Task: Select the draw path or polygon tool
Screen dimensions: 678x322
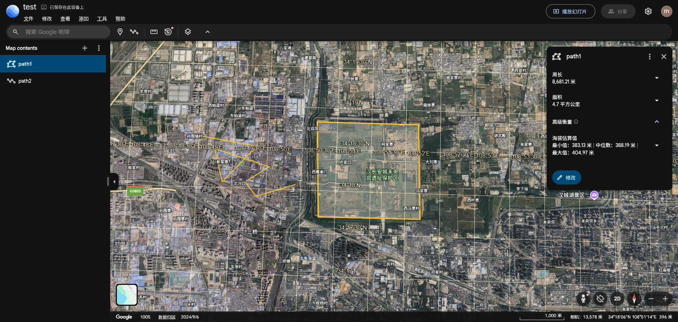Action: coord(134,32)
